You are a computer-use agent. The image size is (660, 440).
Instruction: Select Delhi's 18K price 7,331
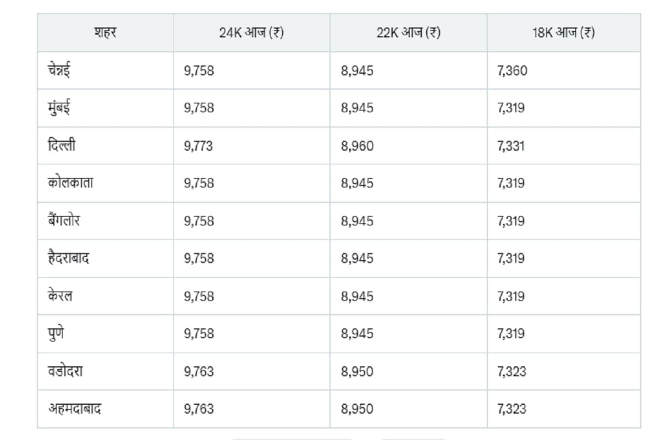[x=510, y=146]
